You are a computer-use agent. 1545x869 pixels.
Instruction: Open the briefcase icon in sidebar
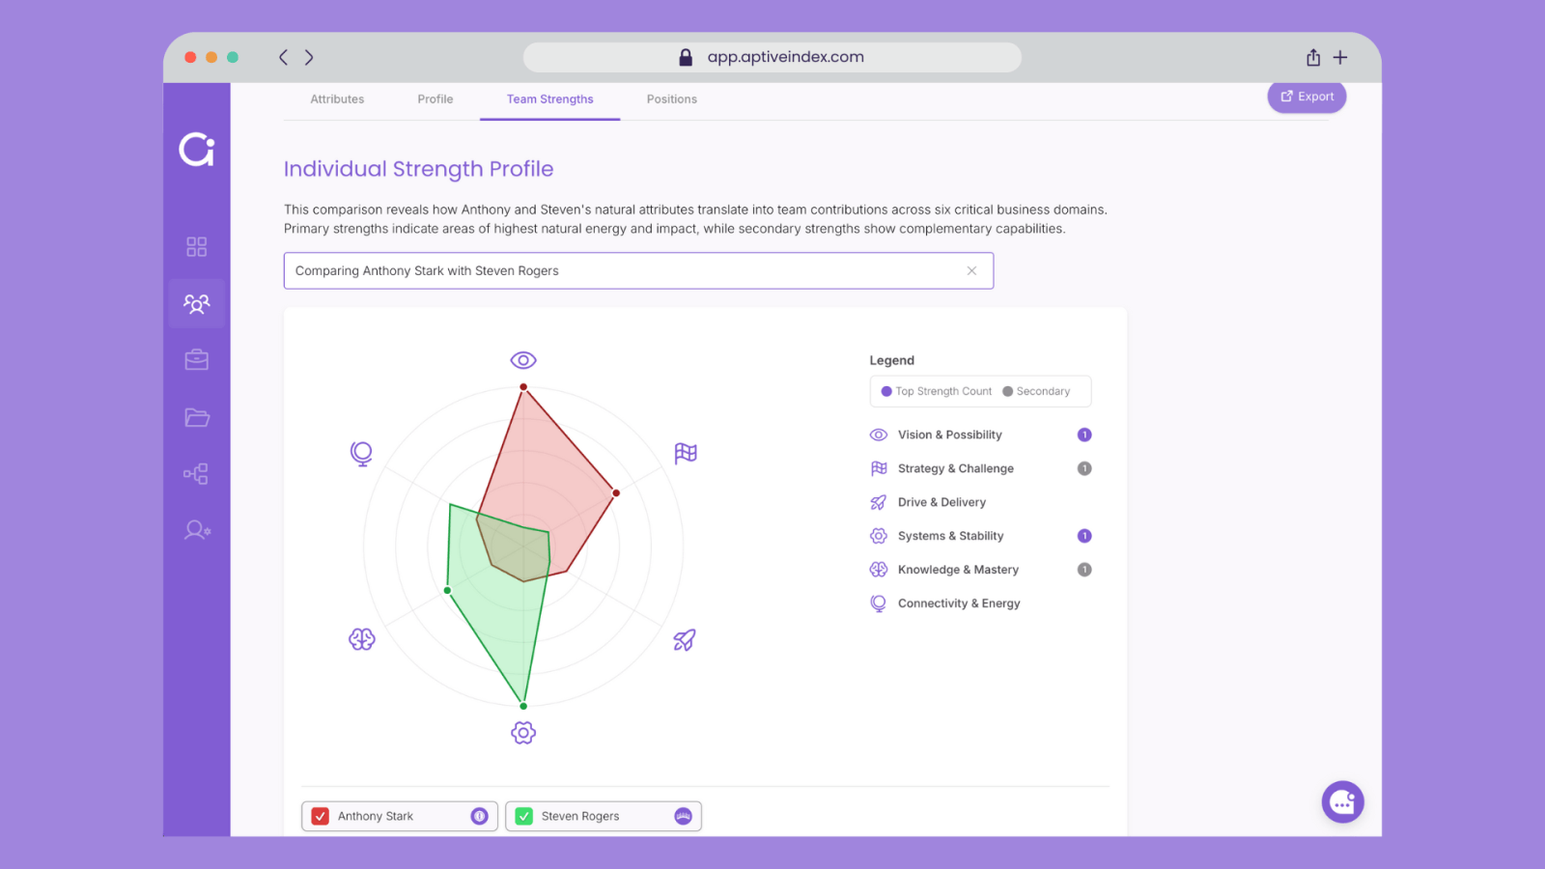(197, 360)
